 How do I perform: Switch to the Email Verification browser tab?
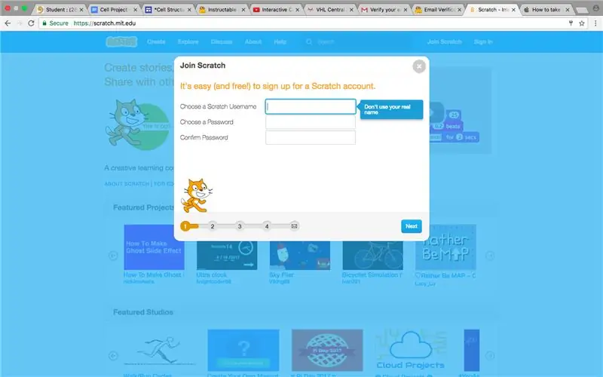point(438,10)
